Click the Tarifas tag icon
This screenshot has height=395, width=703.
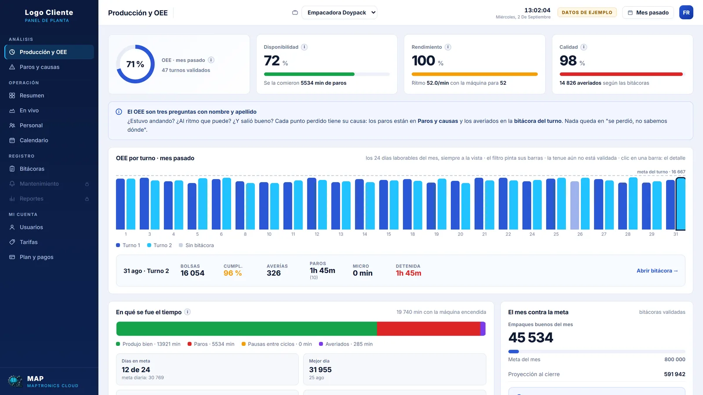(x=12, y=242)
